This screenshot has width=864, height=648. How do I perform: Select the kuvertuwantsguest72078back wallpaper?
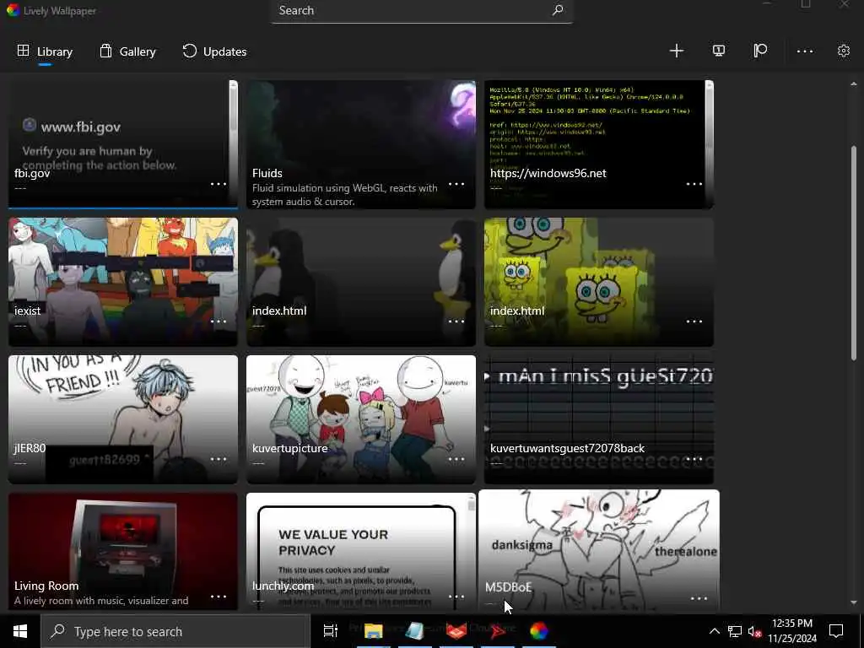[599, 419]
